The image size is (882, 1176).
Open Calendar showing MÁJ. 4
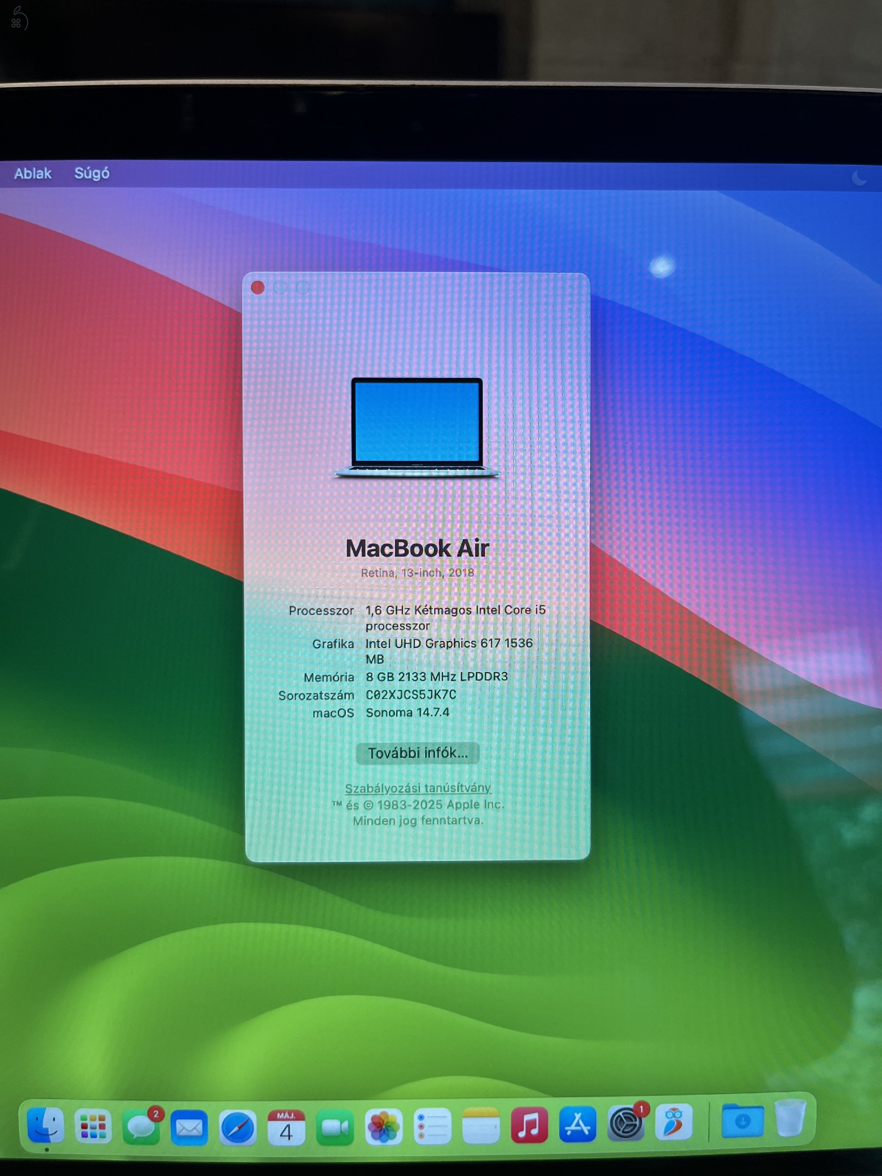pyautogui.click(x=286, y=1127)
